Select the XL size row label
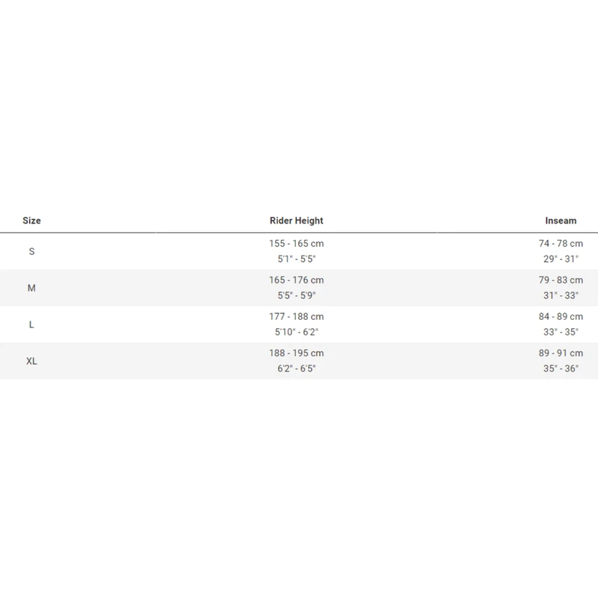Viewport: 598px width, 598px height. [31, 361]
